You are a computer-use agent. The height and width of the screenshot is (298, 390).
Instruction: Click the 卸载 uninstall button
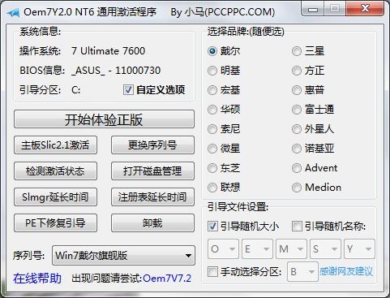pyautogui.click(x=152, y=223)
